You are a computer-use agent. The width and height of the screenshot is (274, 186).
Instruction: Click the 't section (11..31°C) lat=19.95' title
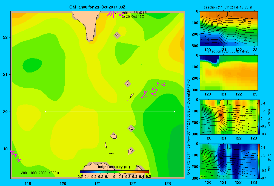click(228, 7)
